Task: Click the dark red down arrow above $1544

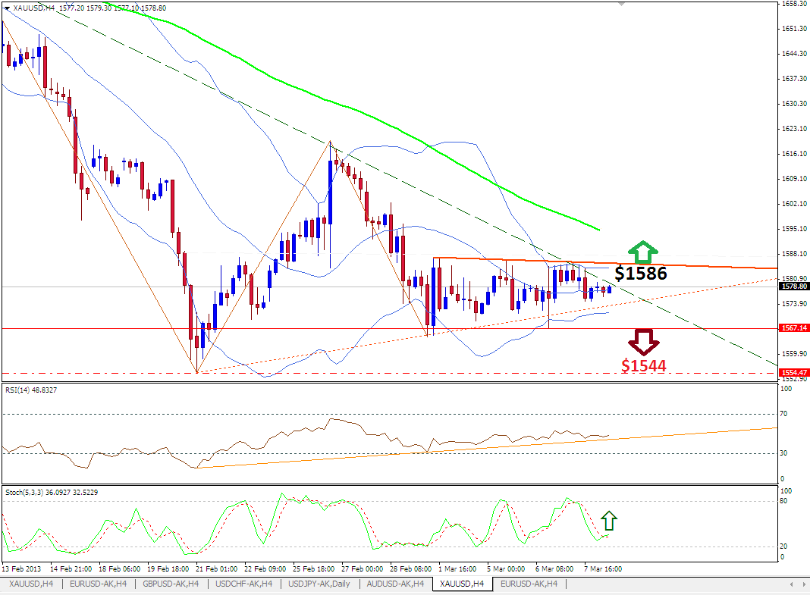Action: point(644,342)
